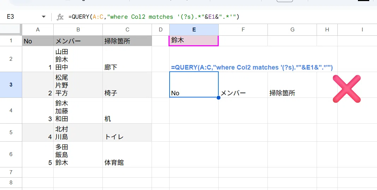Select row 5 header
The width and height of the screenshot is (377, 190).
(x=11, y=132)
